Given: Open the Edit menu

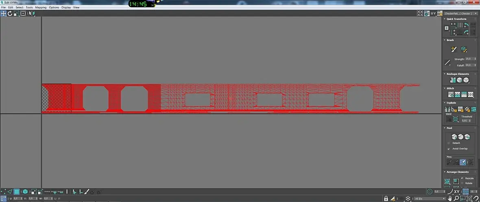Looking at the screenshot, I should 11,7.
